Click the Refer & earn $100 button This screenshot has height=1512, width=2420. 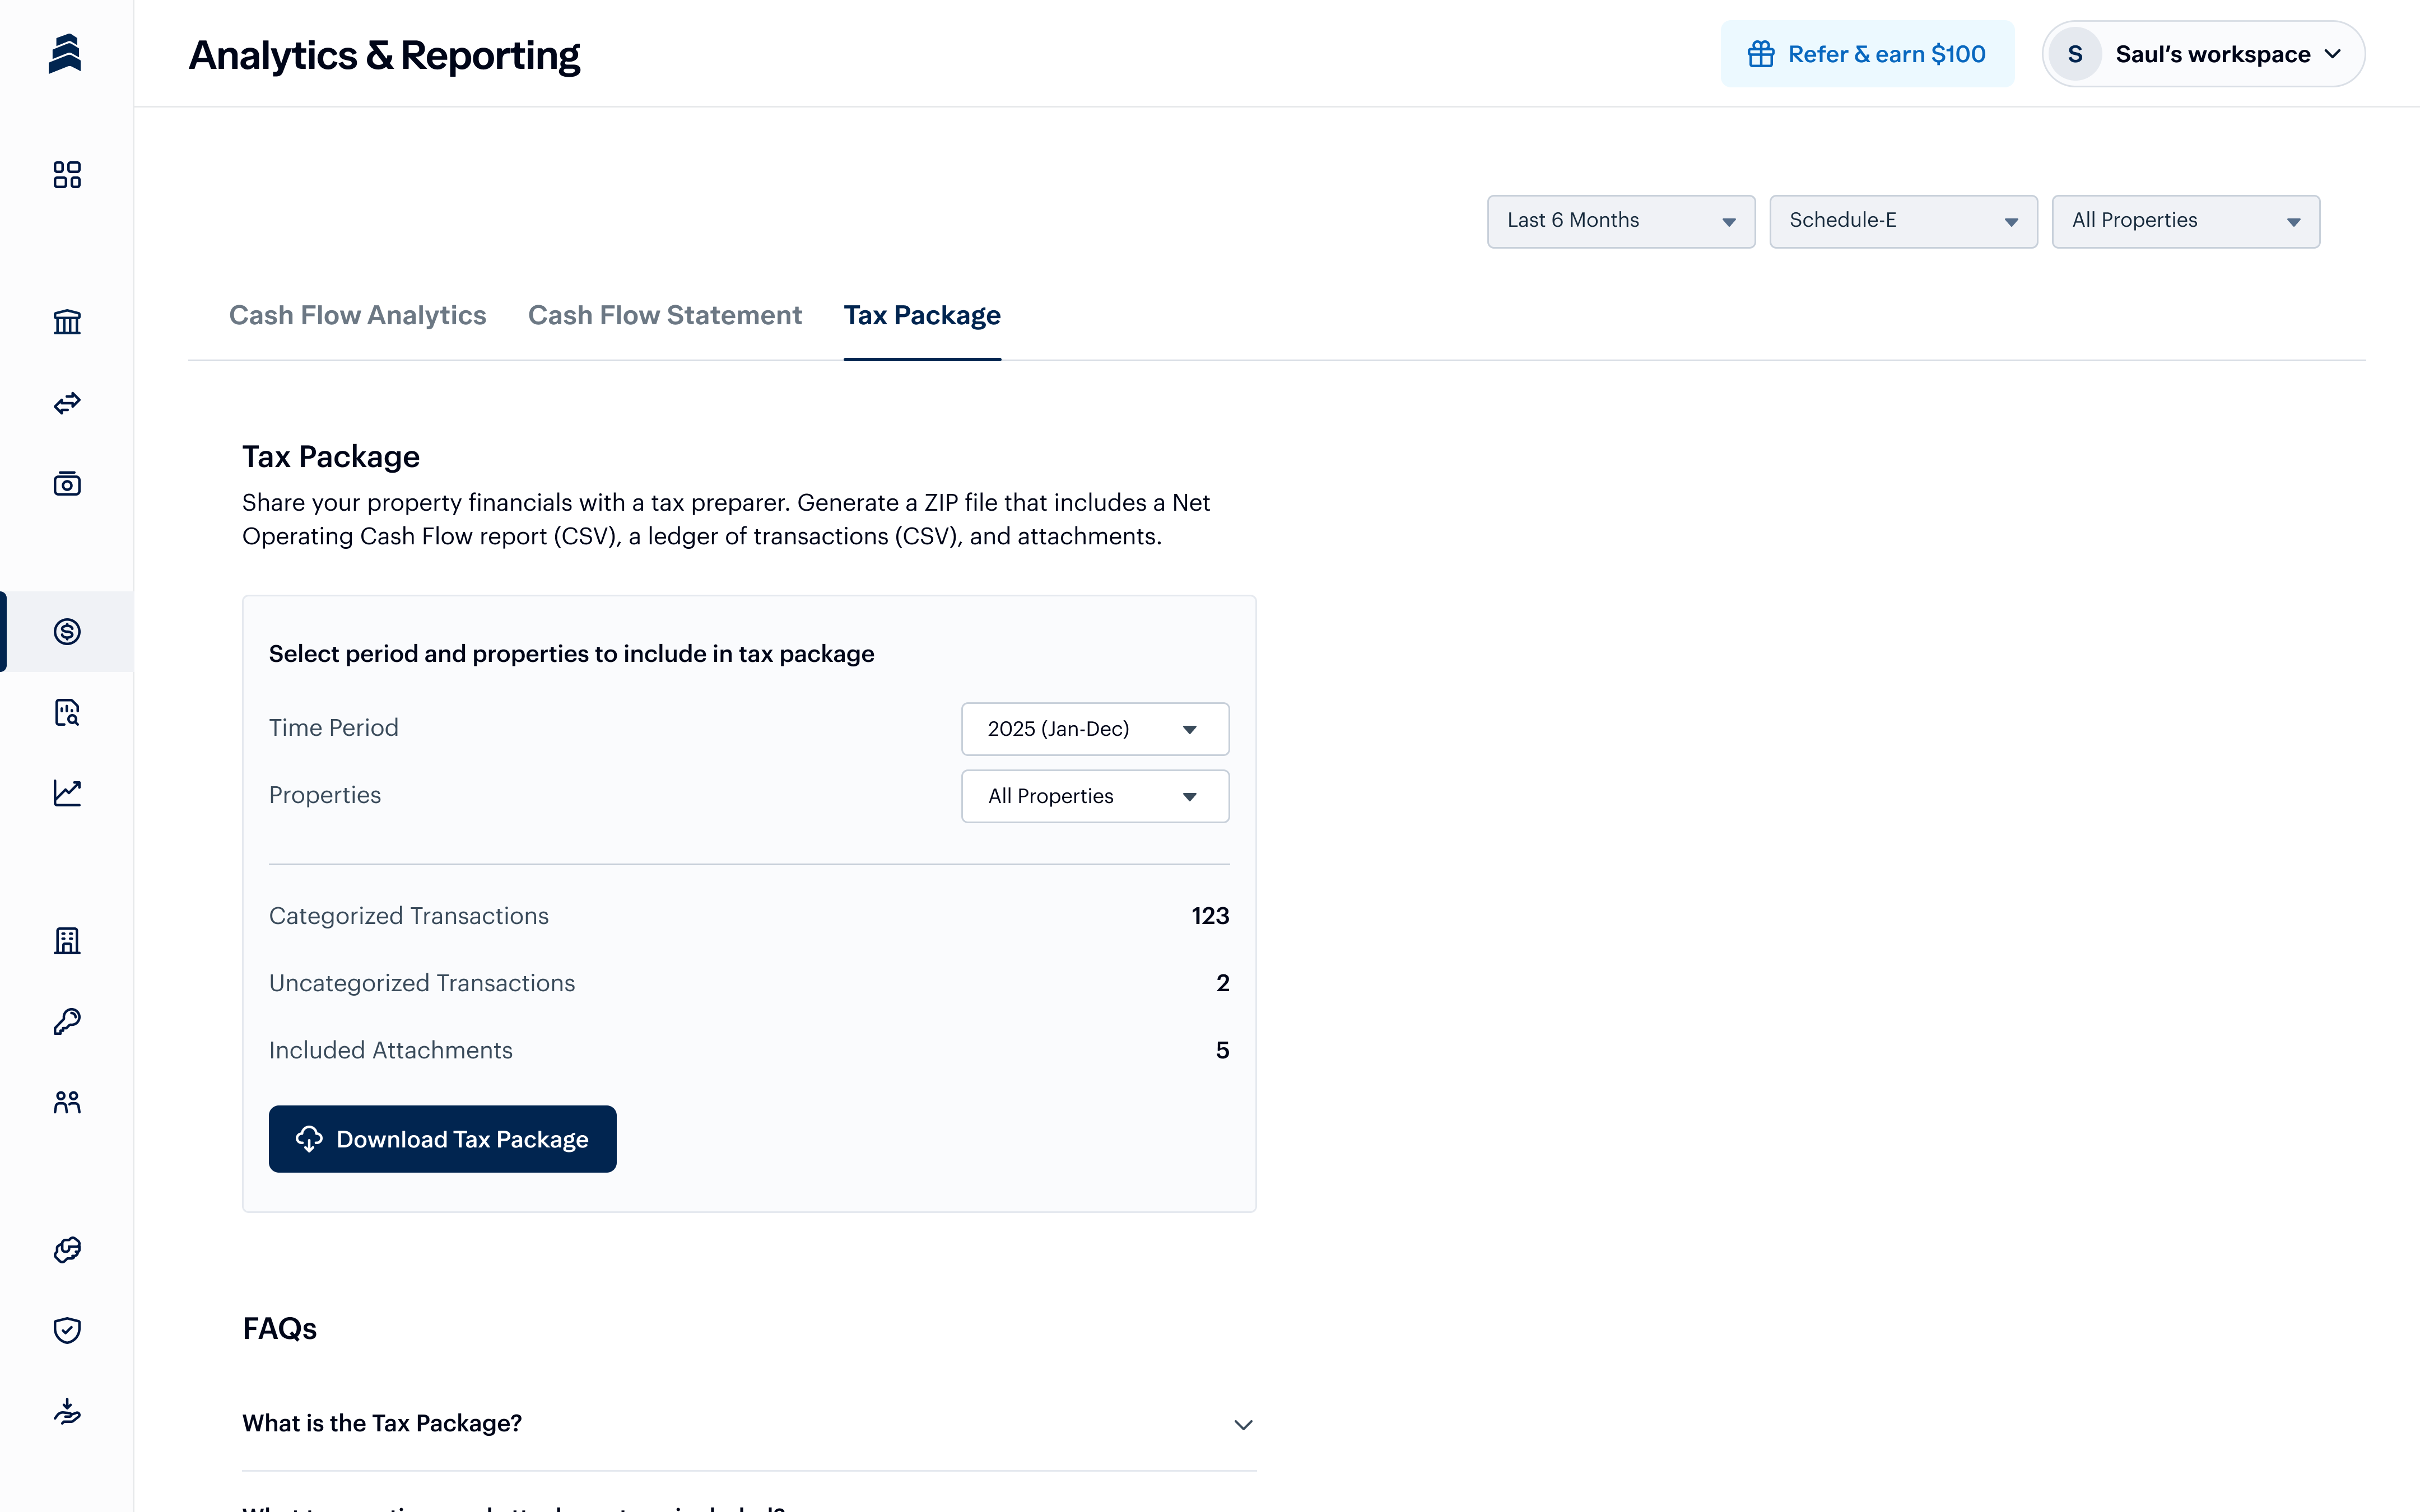coord(1866,54)
